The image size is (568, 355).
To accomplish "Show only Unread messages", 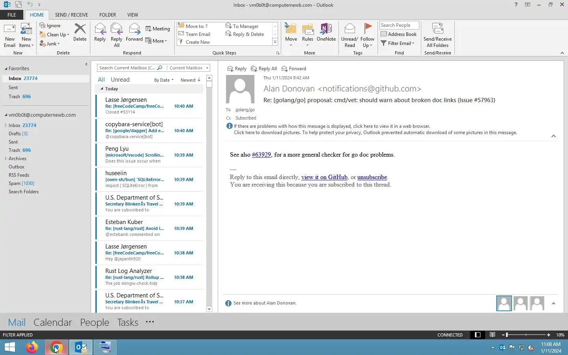I will coord(120,80).
